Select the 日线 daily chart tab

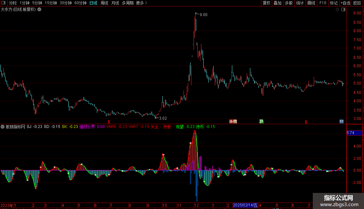(x=93, y=3)
